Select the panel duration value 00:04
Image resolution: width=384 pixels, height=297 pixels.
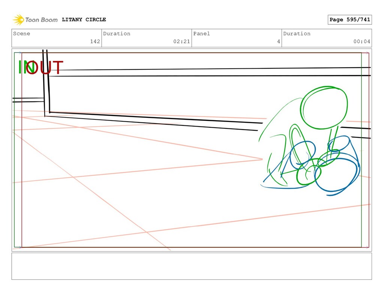tap(362, 41)
